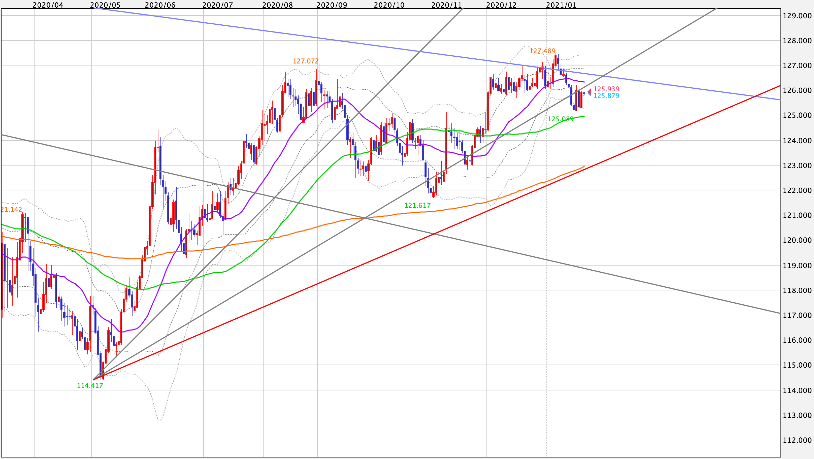Click the 114.000 price axis label

click(x=797, y=390)
